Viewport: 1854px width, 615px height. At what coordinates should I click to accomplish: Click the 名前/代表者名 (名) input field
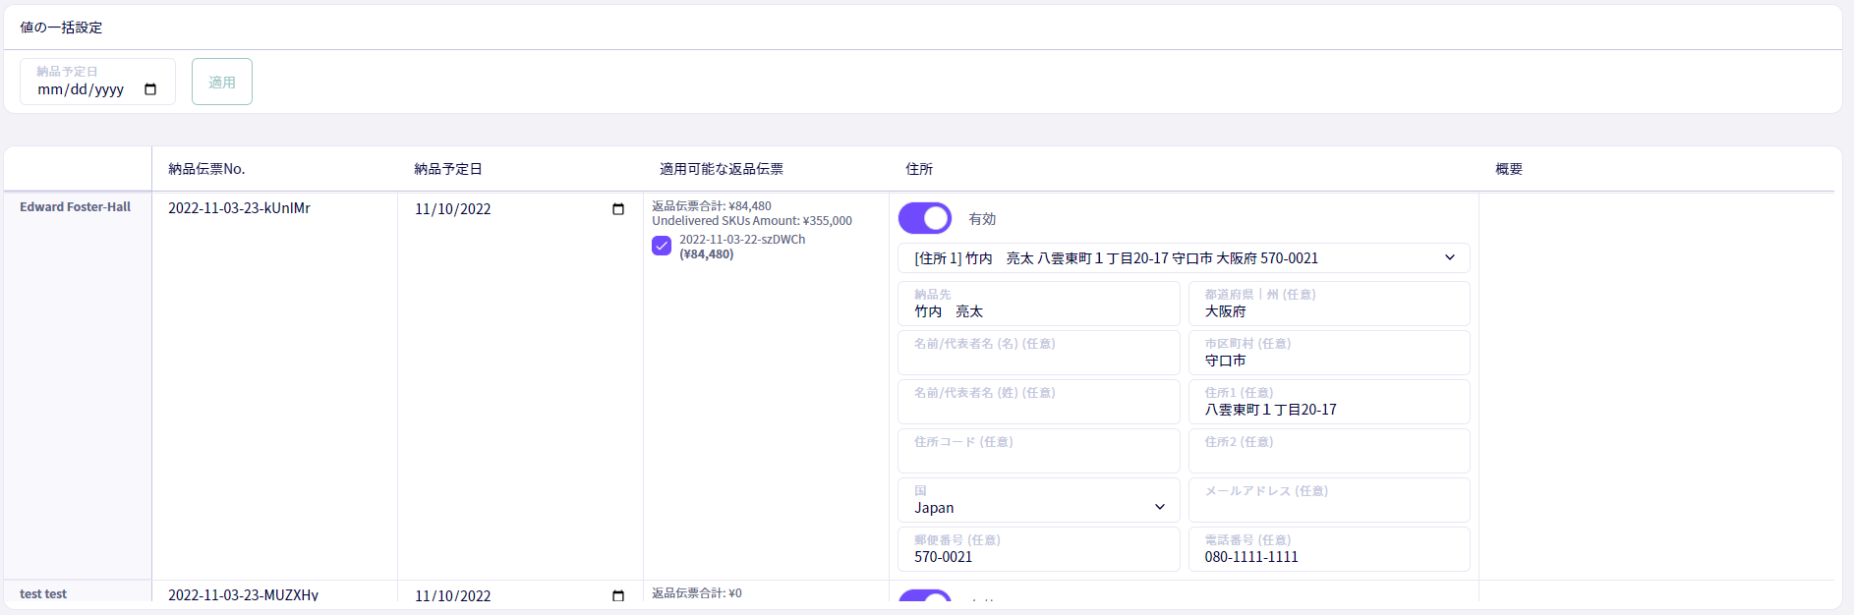pos(1039,353)
